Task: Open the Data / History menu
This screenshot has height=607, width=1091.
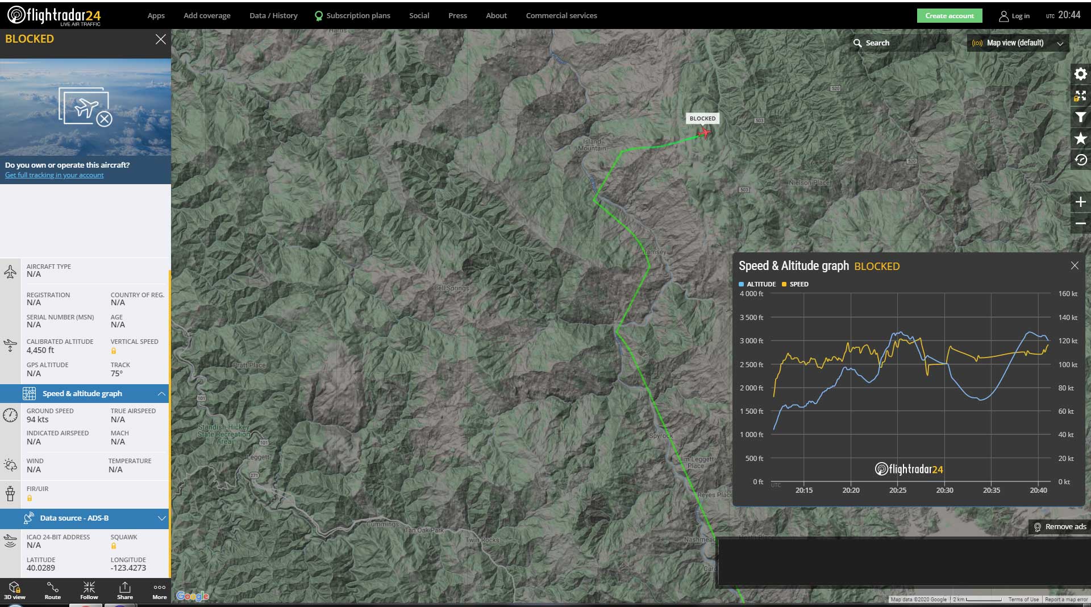Action: coord(273,15)
